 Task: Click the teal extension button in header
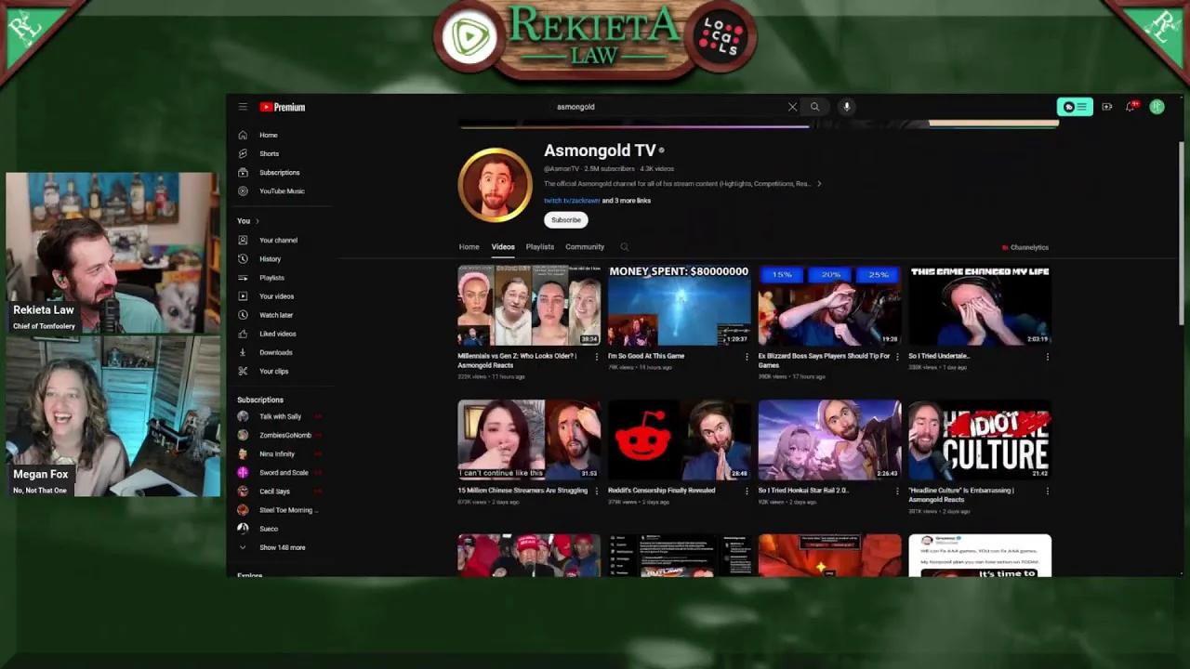pyautogui.click(x=1075, y=107)
